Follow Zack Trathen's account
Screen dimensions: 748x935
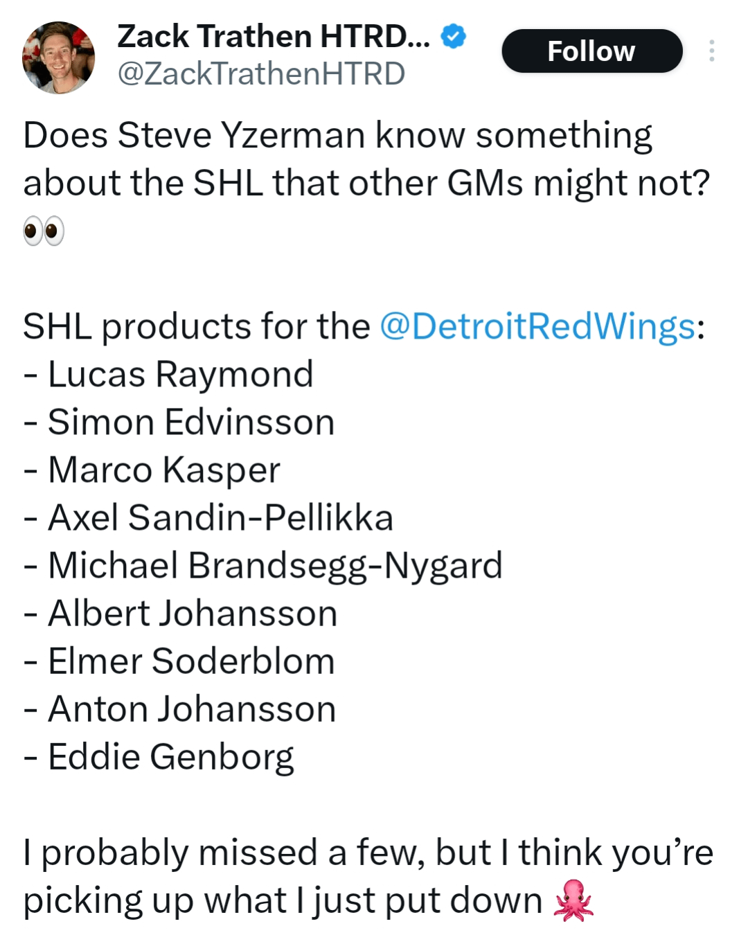coord(591,51)
